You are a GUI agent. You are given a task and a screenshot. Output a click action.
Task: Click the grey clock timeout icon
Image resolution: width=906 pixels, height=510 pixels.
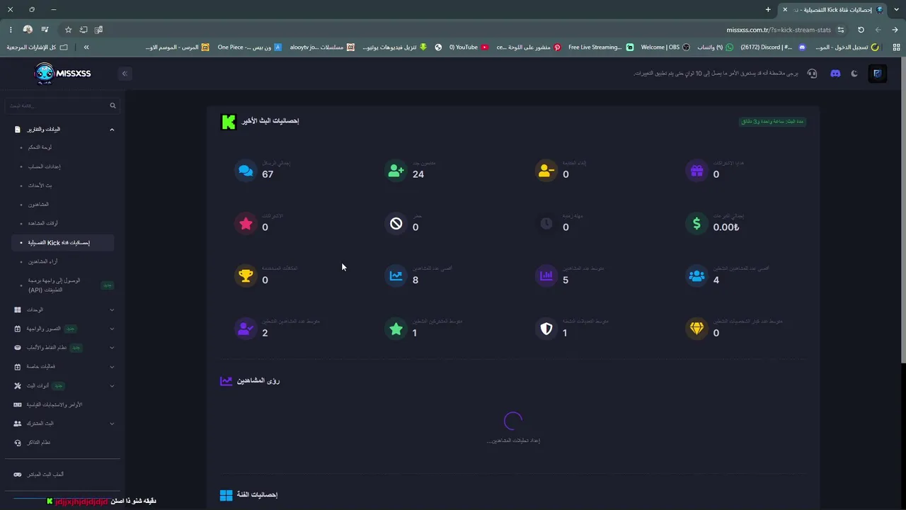pos(546,224)
